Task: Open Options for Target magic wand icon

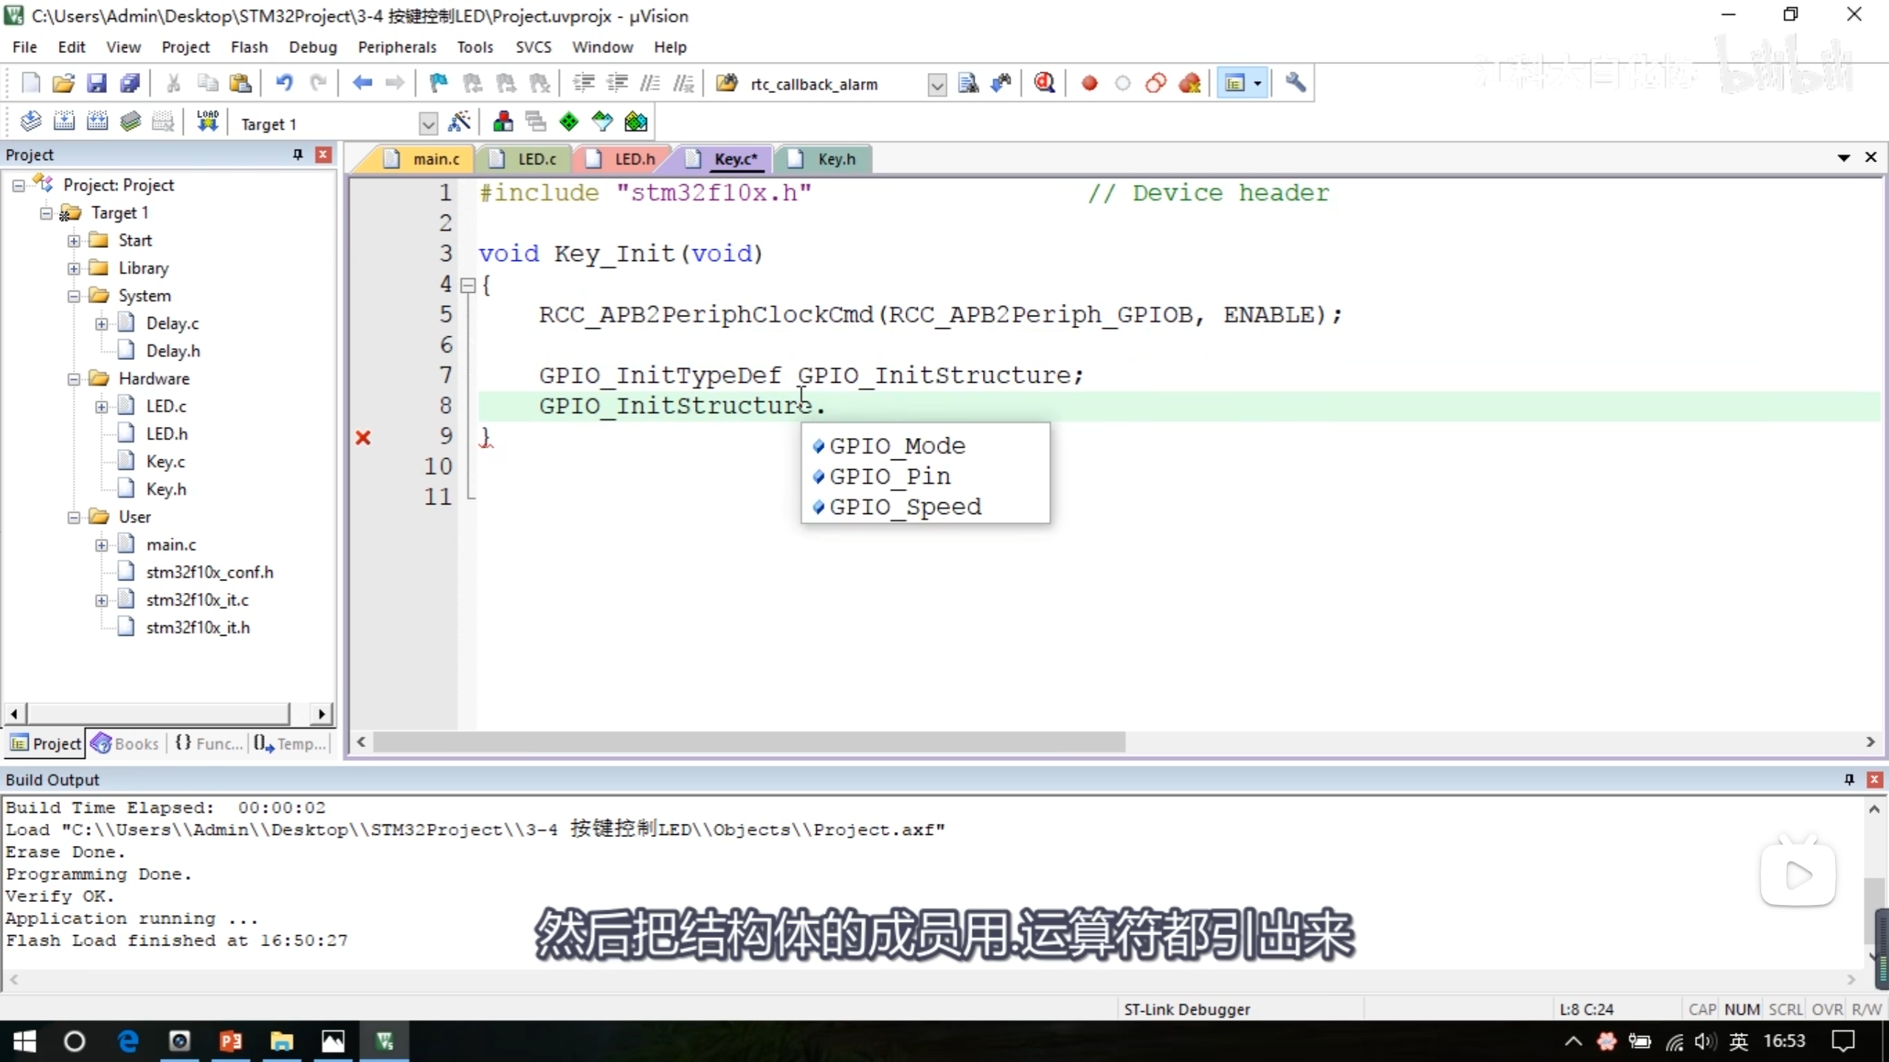Action: [459, 122]
